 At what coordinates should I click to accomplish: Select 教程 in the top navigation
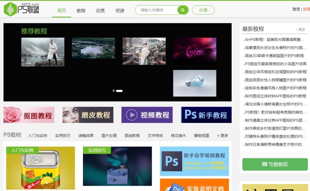81,10
